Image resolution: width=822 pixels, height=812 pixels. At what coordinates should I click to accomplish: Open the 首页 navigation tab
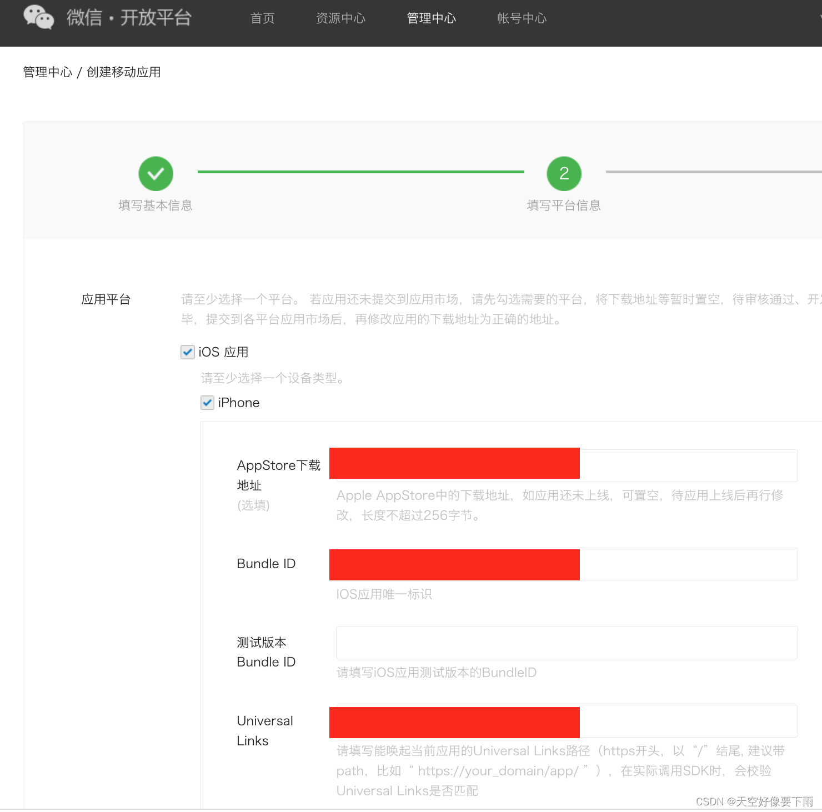[262, 18]
